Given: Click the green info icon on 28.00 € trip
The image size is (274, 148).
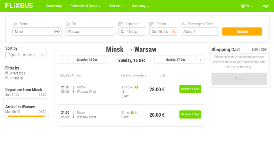Looking at the screenshot, I should [x=136, y=87].
